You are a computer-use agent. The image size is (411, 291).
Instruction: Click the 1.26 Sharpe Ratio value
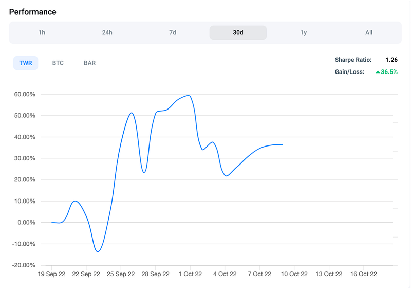391,60
